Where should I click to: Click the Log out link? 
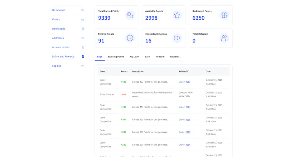pos(56,66)
